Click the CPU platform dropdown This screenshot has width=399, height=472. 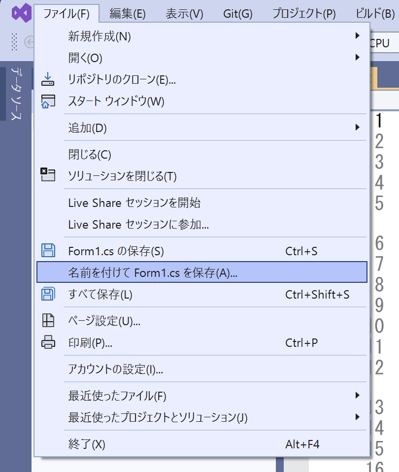click(x=384, y=43)
